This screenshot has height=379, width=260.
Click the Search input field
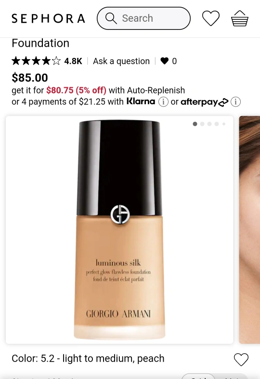143,18
